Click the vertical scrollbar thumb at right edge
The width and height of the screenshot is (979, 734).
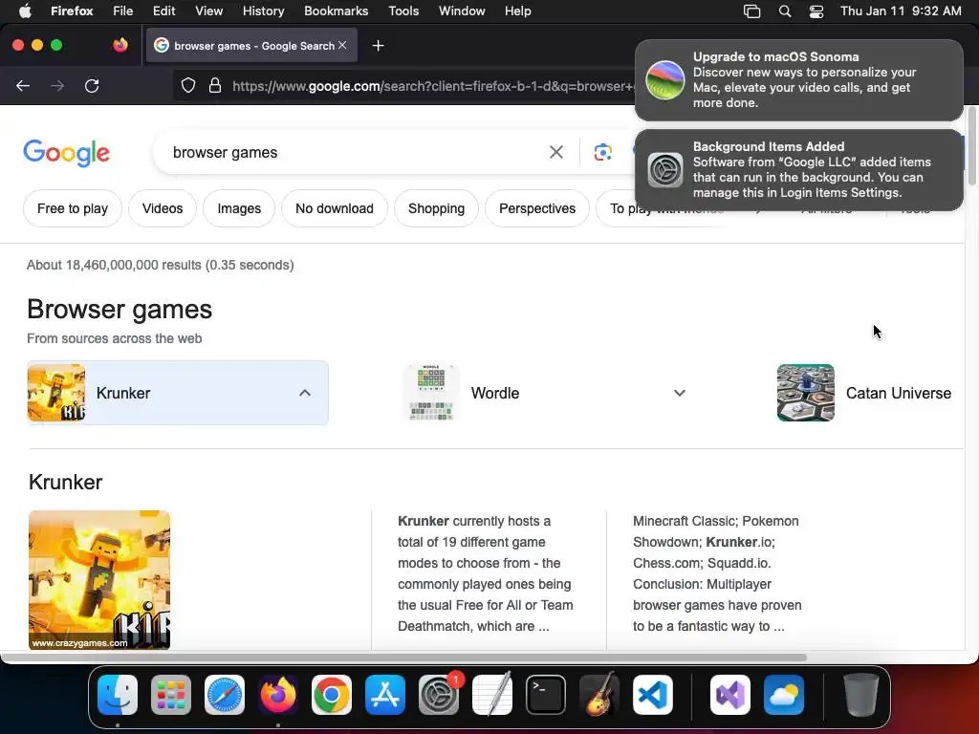[971, 146]
